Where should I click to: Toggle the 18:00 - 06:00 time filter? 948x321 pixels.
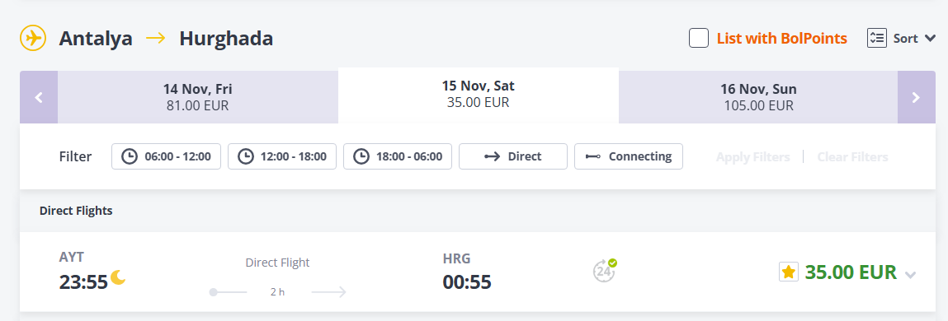pos(398,156)
